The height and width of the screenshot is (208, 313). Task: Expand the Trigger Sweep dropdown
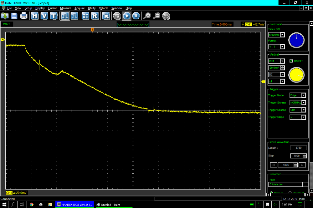(303, 103)
